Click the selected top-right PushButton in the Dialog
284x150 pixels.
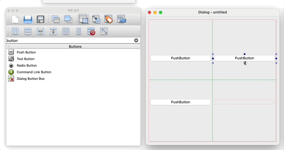click(x=245, y=58)
